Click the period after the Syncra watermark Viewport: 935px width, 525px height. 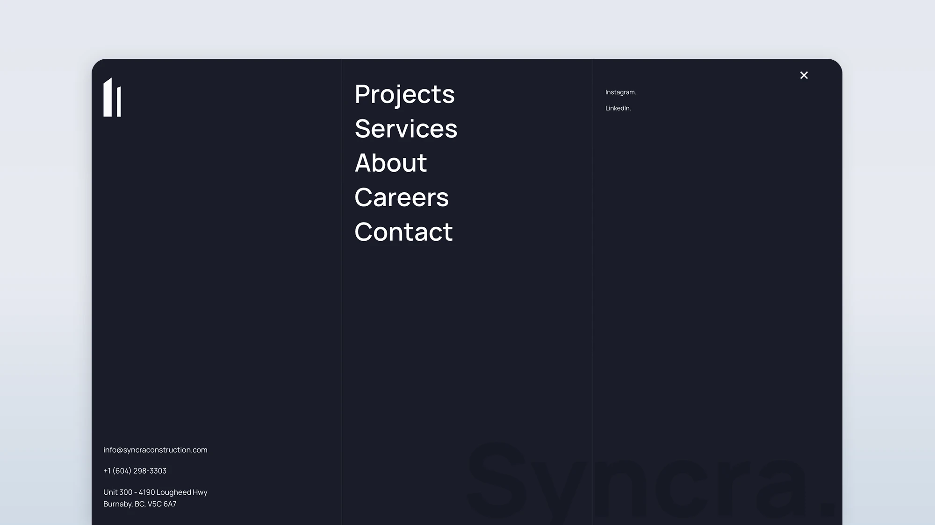828,509
